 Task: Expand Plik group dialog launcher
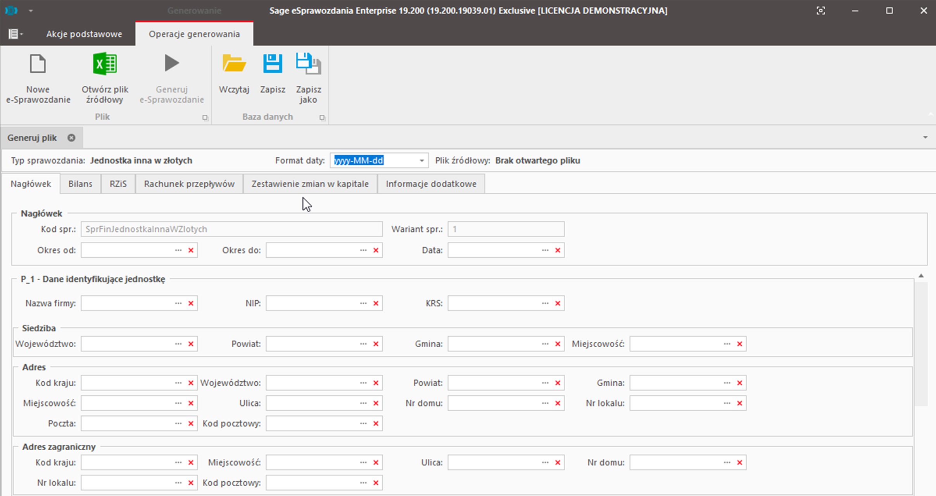(x=205, y=118)
